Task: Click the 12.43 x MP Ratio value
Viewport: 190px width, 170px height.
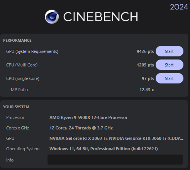Action: (x=147, y=90)
